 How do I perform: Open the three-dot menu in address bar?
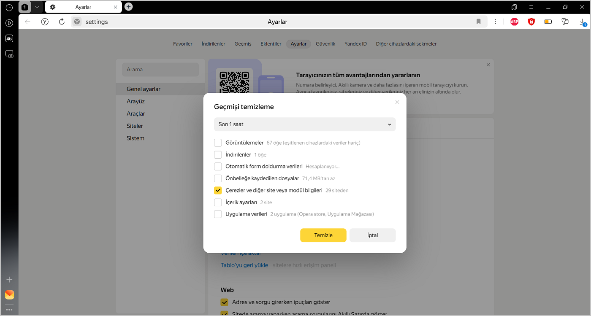496,22
